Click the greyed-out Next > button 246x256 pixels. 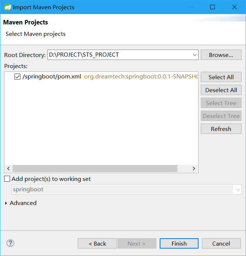point(137,243)
